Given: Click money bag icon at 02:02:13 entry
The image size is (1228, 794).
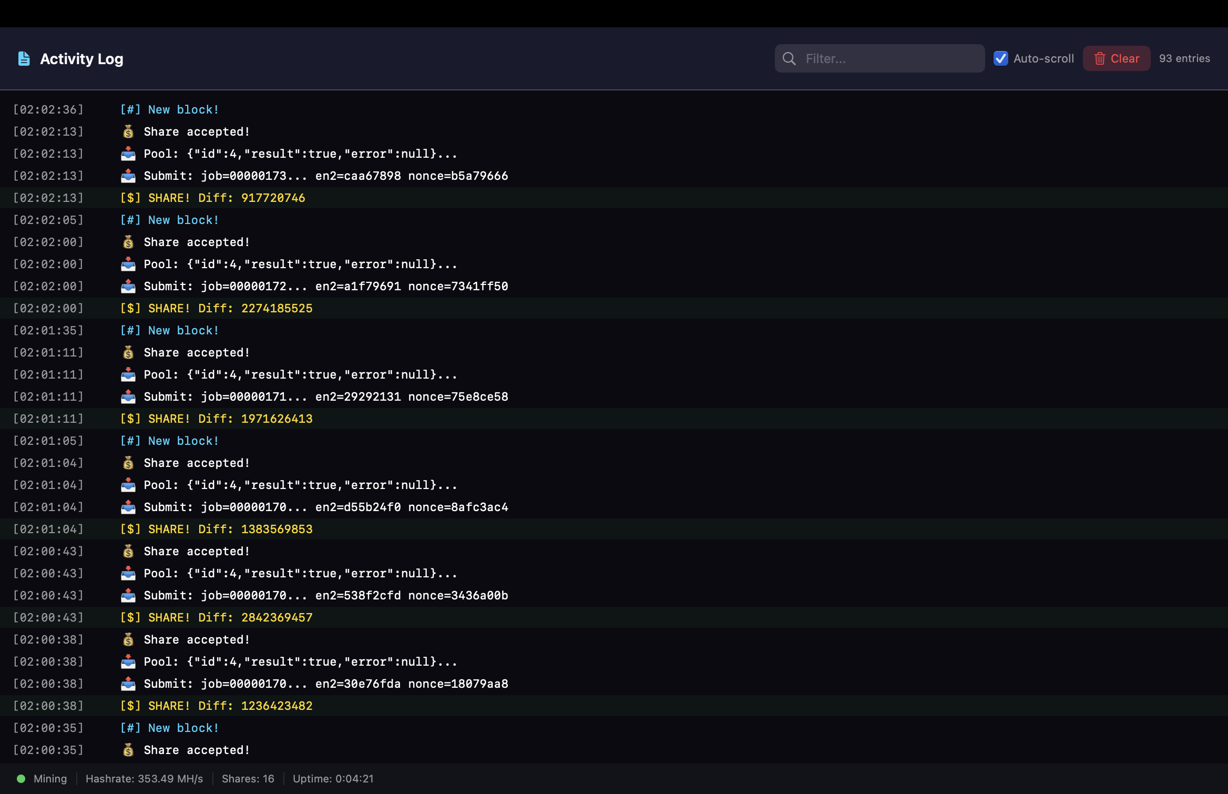Looking at the screenshot, I should click(x=128, y=131).
